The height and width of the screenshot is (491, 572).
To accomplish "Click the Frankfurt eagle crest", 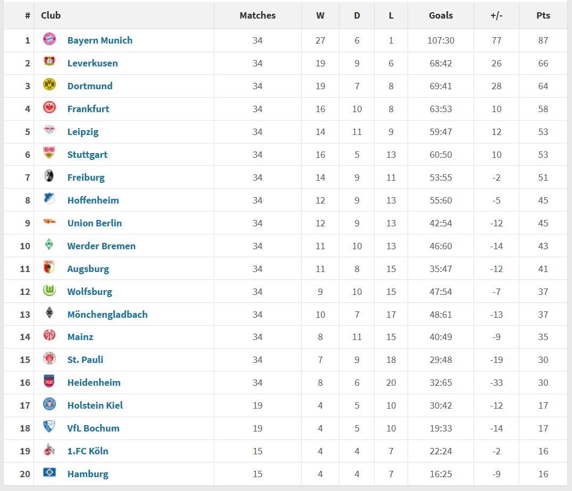I will click(x=49, y=107).
